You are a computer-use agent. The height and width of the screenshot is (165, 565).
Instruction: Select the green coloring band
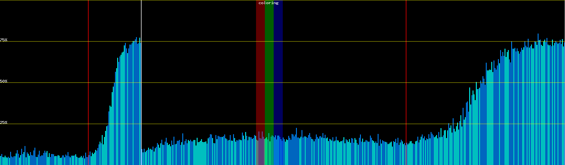point(269,69)
